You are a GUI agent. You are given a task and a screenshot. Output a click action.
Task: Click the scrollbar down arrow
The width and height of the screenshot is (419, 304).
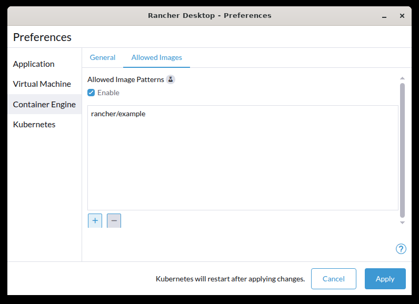[x=402, y=223]
